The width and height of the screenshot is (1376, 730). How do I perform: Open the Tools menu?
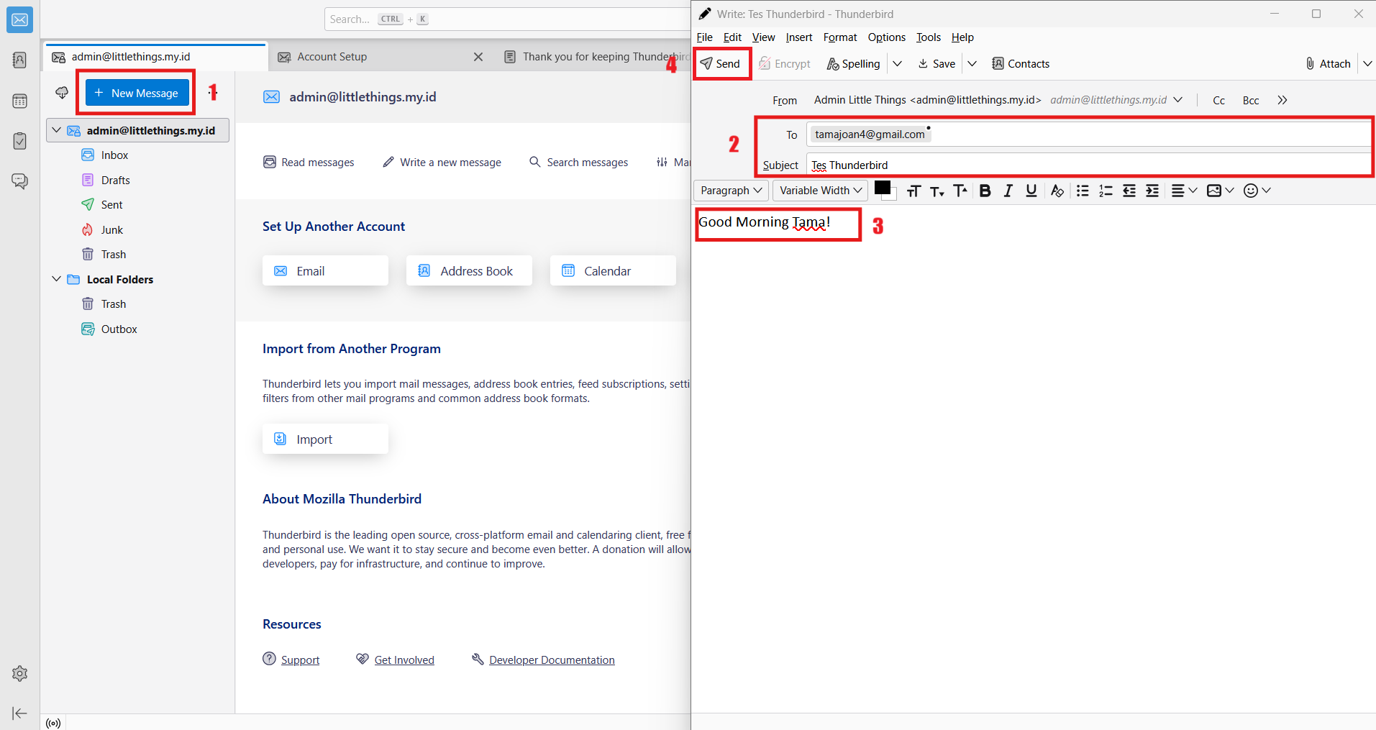coord(928,37)
